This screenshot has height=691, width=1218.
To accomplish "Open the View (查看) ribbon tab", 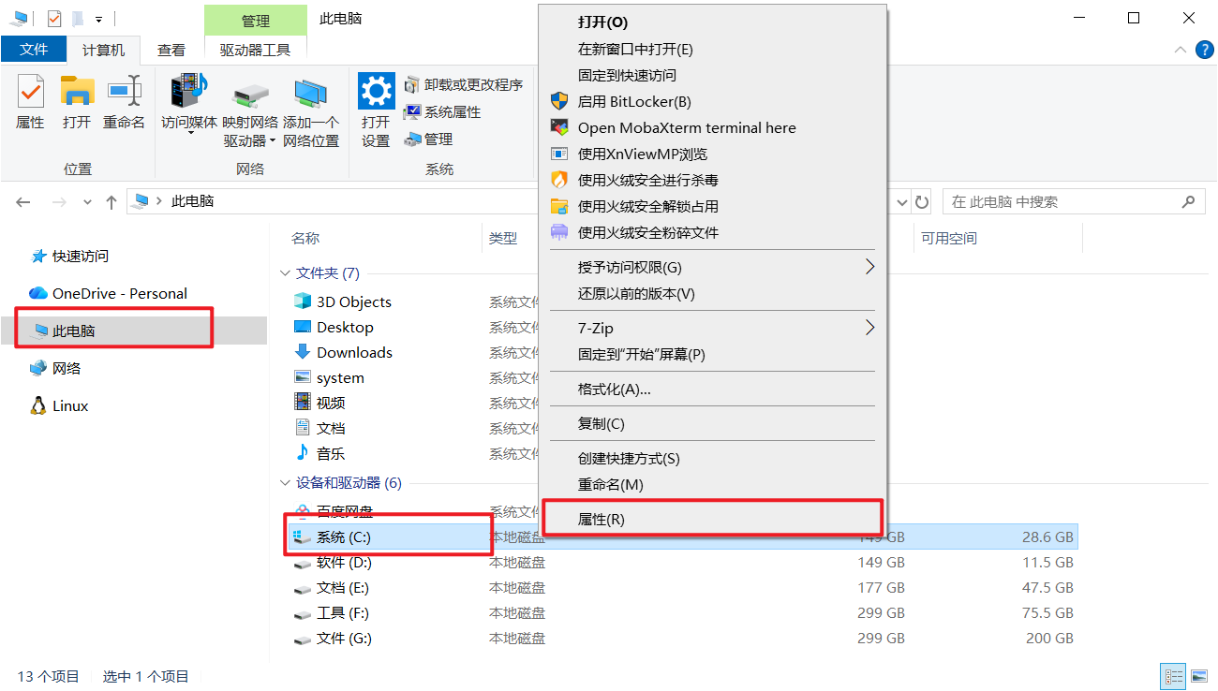I will tap(171, 50).
